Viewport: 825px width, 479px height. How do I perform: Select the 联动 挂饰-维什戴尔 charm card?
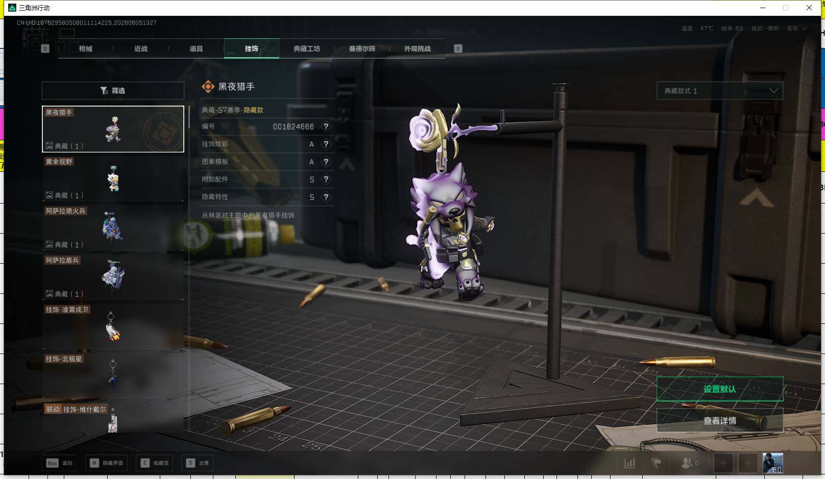[113, 418]
